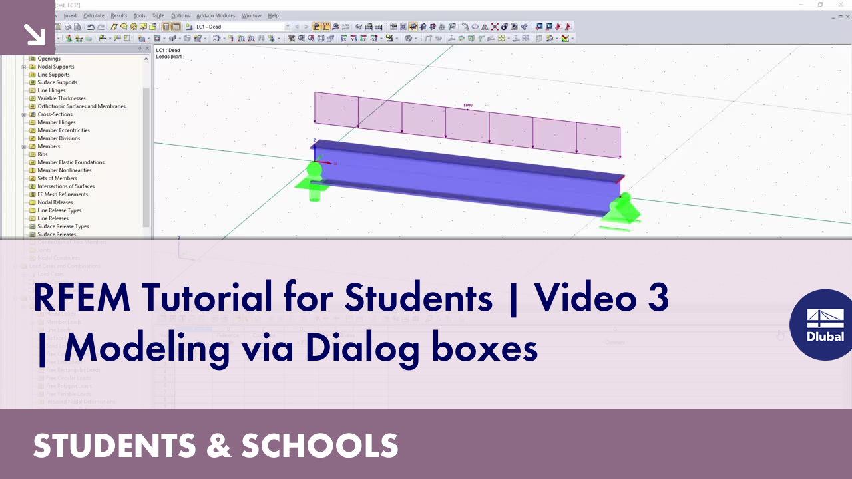Click the highlighted show-loads icon beside LC arrows
Screen dimensions: 852x479
click(316, 27)
